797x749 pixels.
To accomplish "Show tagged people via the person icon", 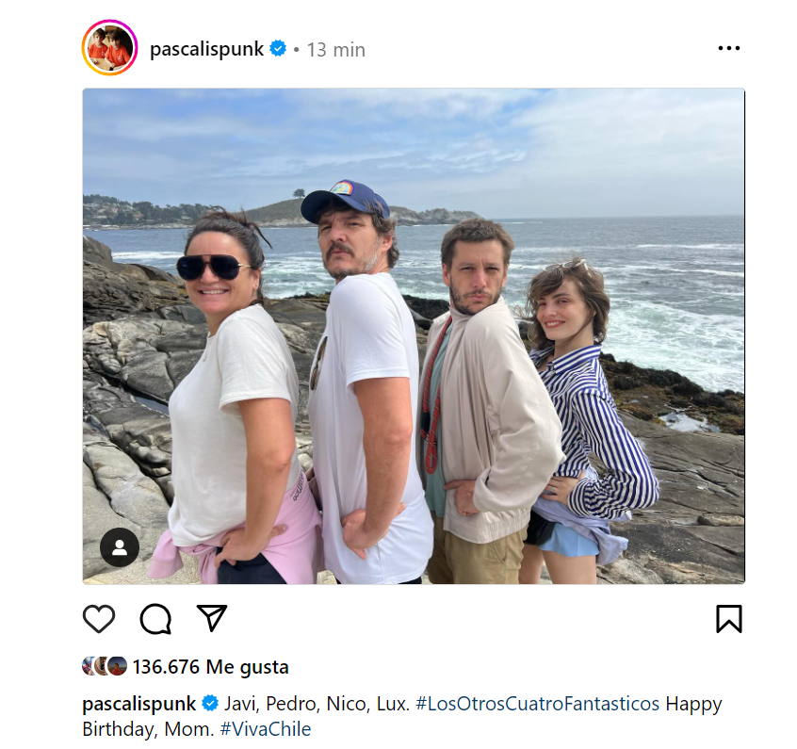I will coord(120,547).
